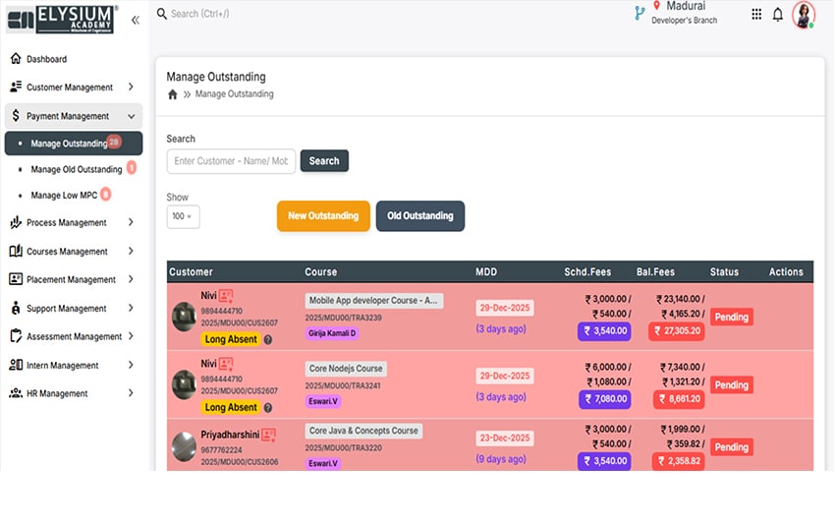Open the Show 100 entries dropdown
The height and width of the screenshot is (526, 835).
click(183, 216)
